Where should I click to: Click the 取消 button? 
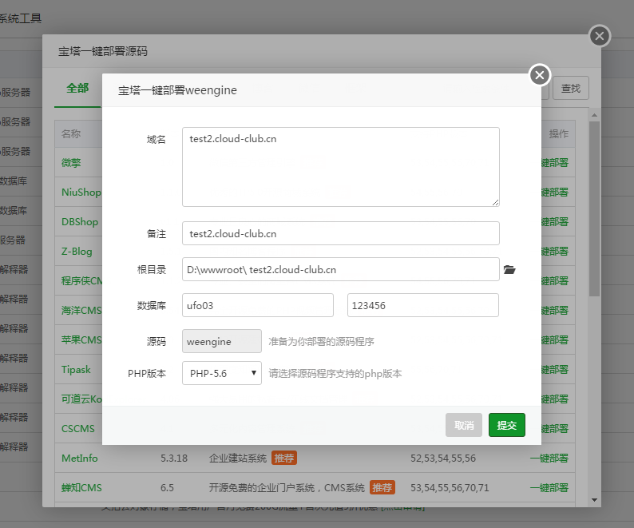coord(464,425)
